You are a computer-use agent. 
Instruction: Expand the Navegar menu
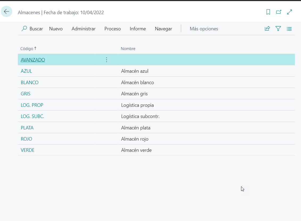(163, 29)
